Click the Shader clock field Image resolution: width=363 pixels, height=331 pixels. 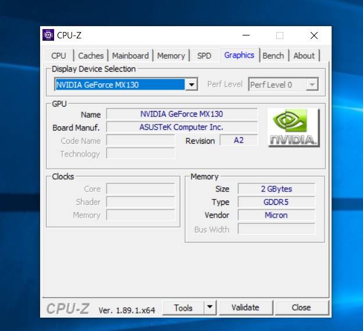tap(140, 202)
